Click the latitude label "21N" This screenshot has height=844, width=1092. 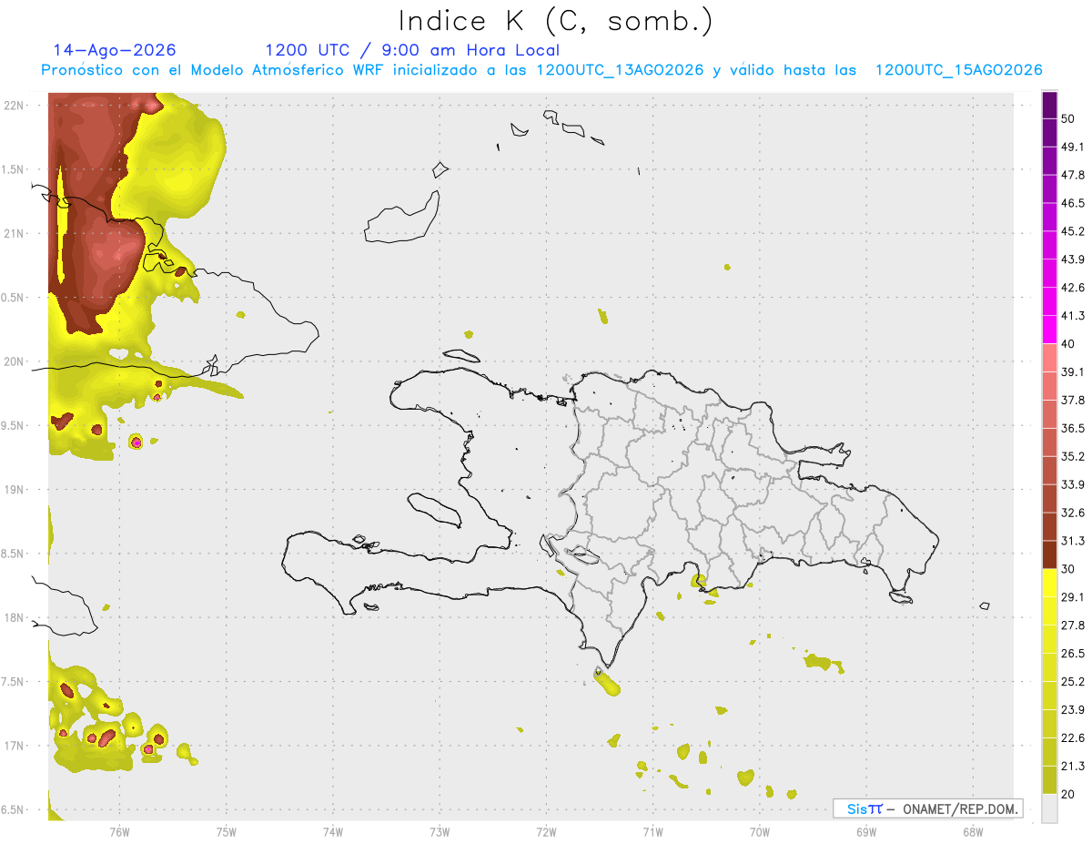15,233
